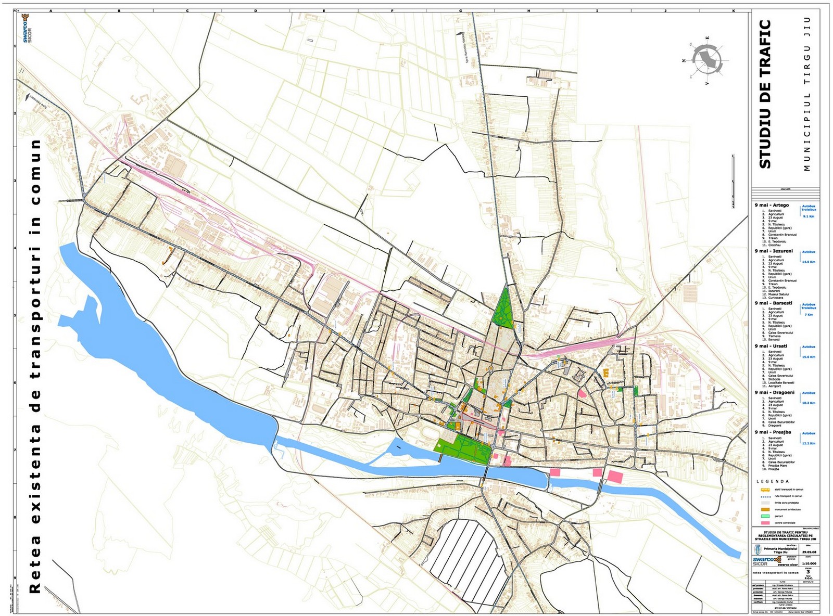Select the pink commercial center legend swatch
Image resolution: width=833 pixels, height=616 pixels.
(765, 522)
